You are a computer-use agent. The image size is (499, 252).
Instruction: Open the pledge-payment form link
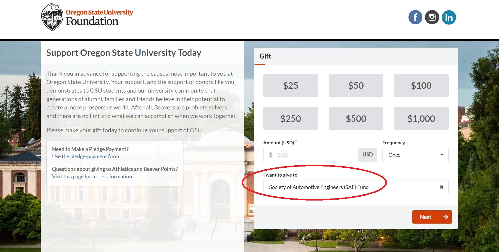click(x=85, y=156)
